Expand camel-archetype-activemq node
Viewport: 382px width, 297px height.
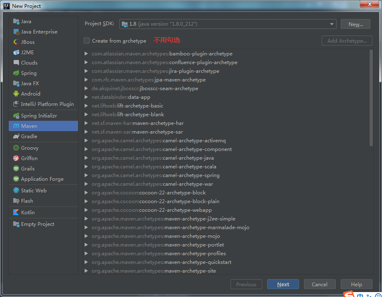(x=86, y=141)
